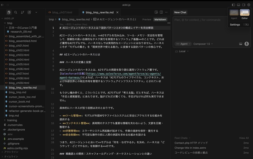Open .dockerignore file

point(16,130)
